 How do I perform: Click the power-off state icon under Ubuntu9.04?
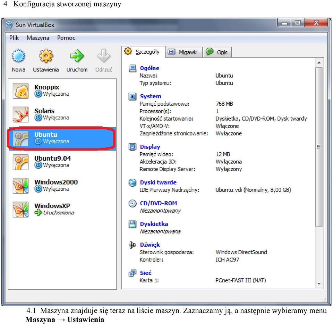click(x=38, y=165)
